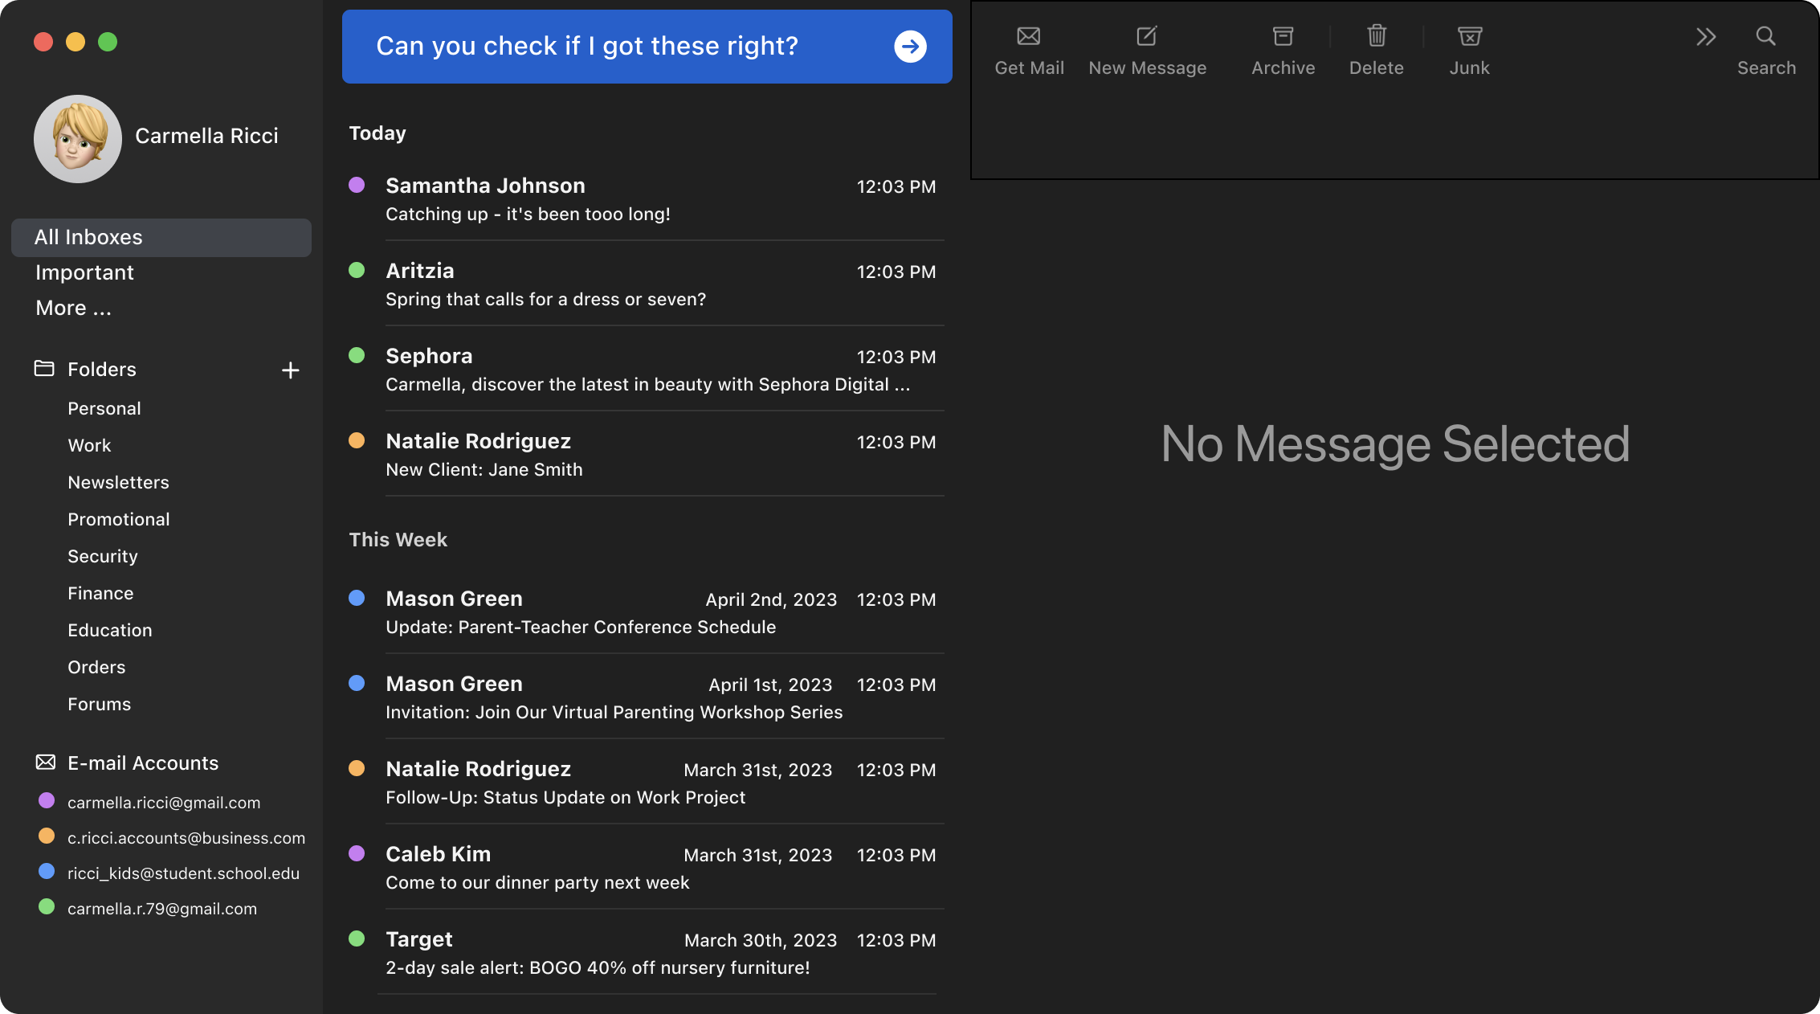
Task: Click arrow icon in blue banner
Action: [x=910, y=47]
